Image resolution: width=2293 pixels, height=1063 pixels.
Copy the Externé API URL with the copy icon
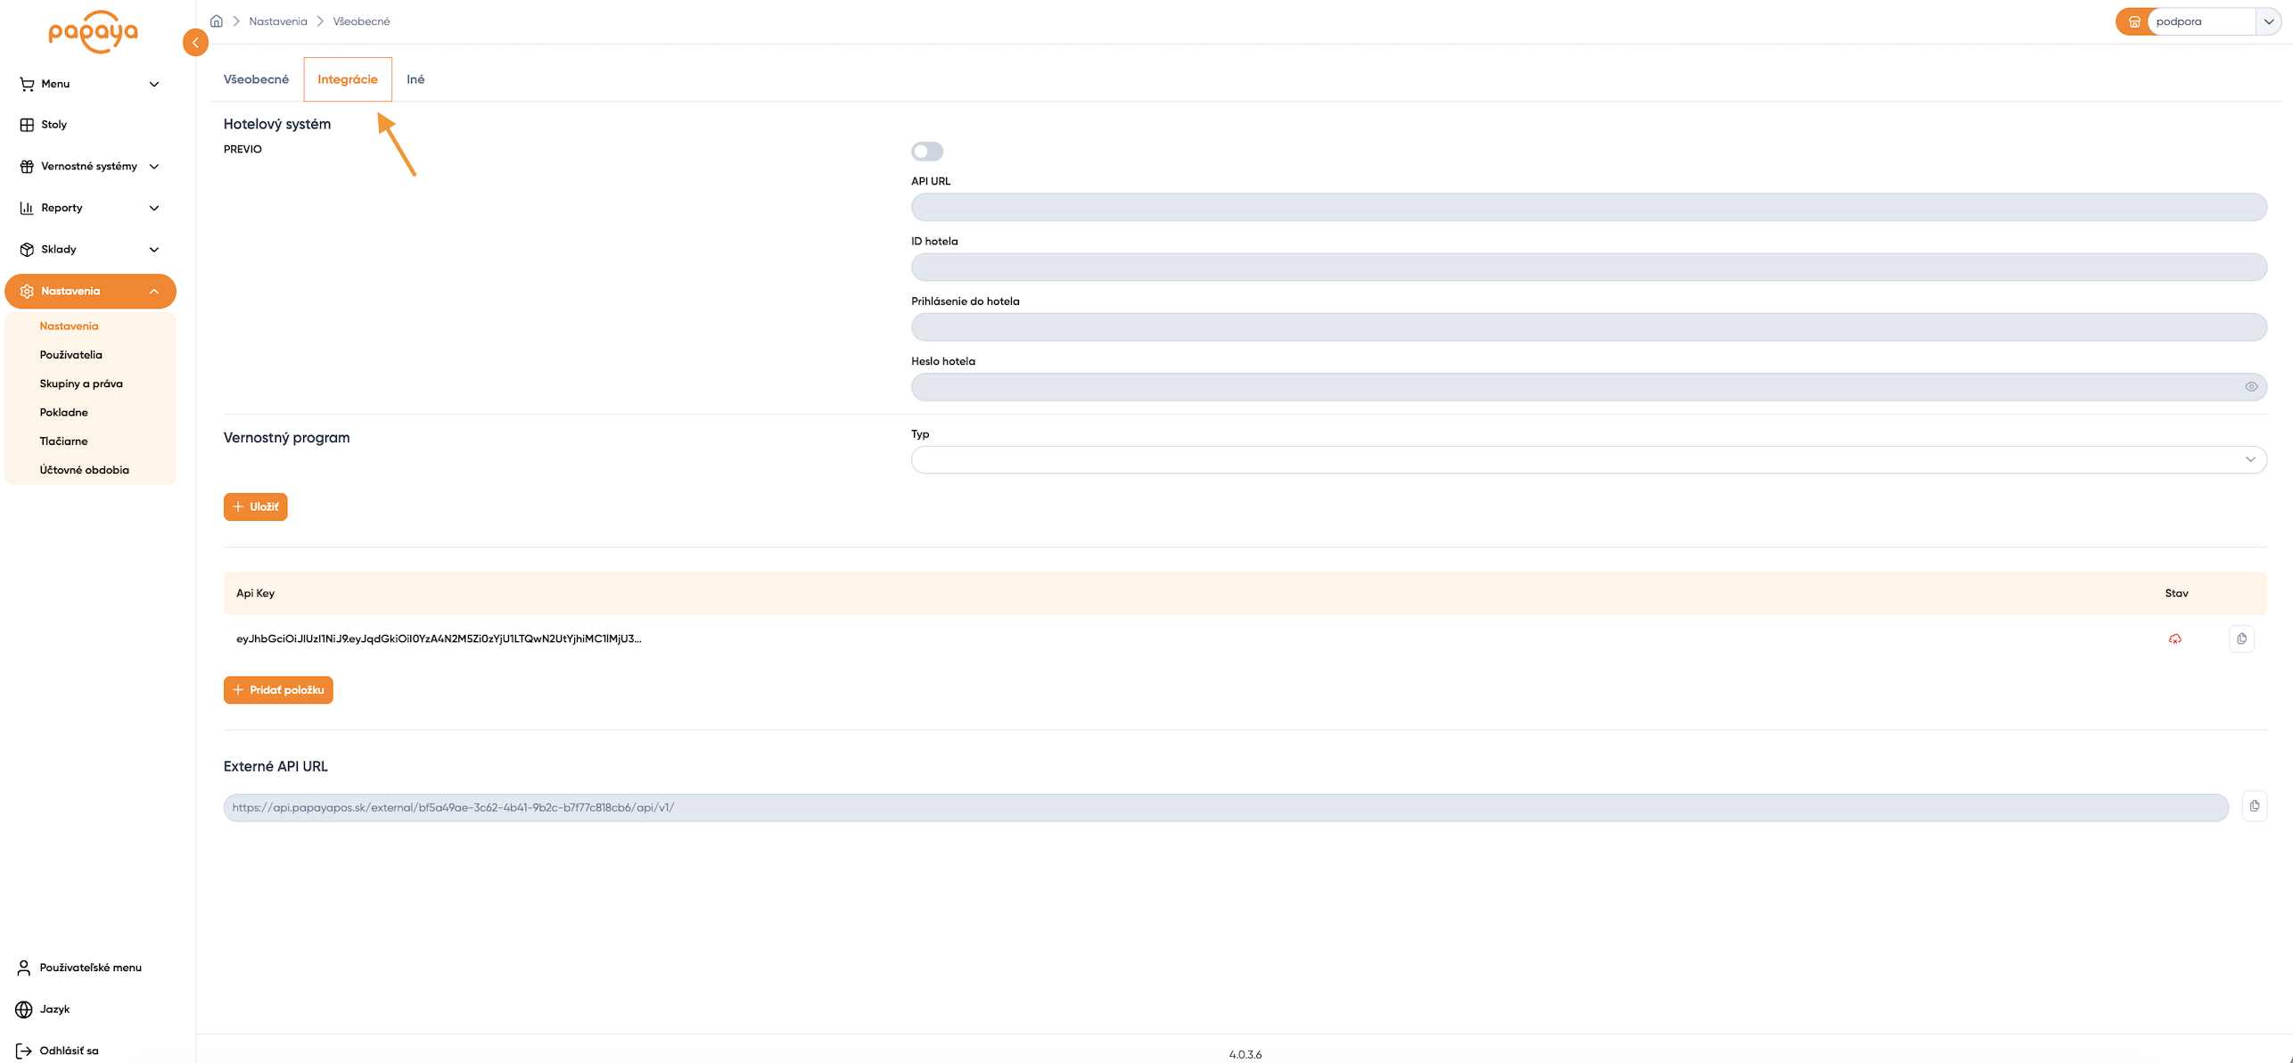coord(2254,806)
